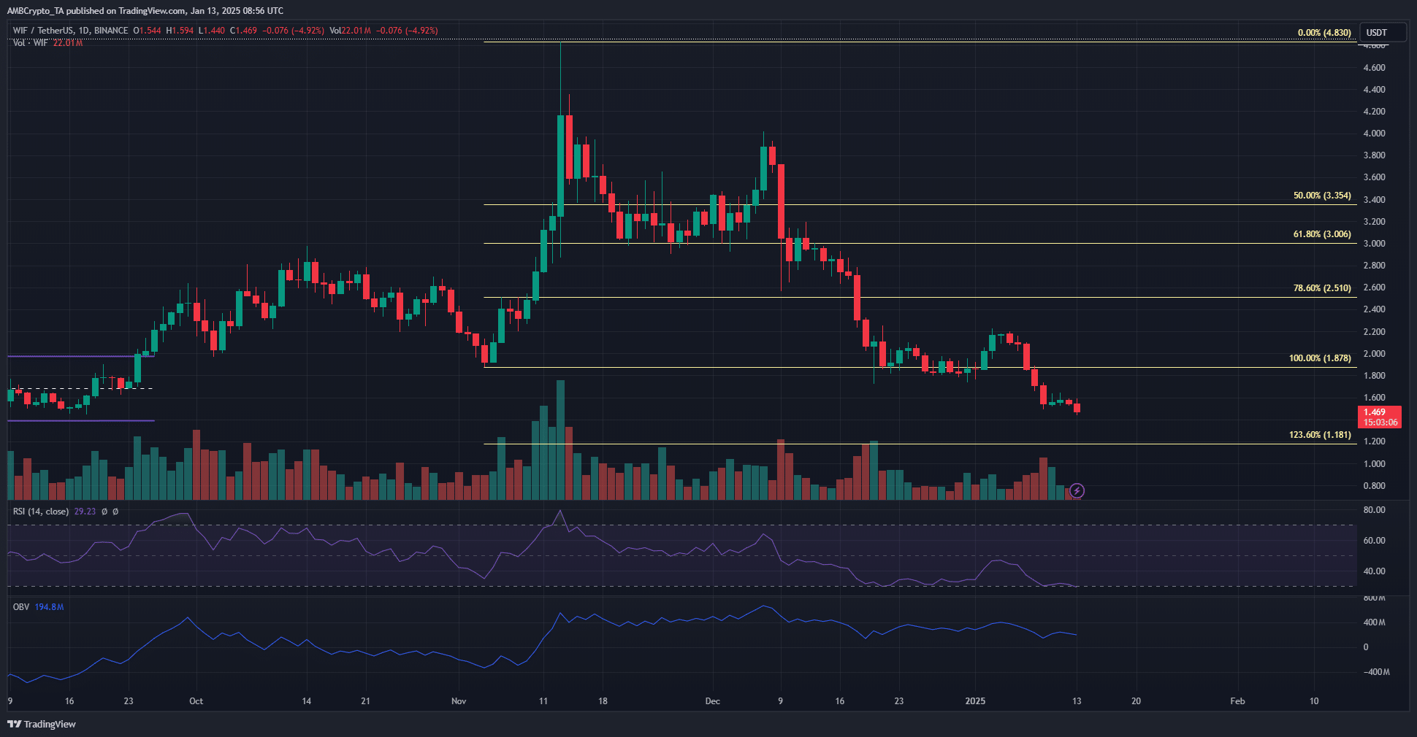This screenshot has height=737, width=1417.
Task: Click the 2.800 price axis label
Action: click(1374, 266)
